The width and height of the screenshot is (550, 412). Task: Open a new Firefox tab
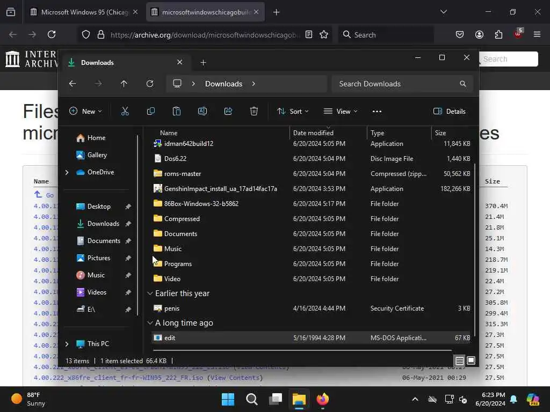pyautogui.click(x=277, y=12)
